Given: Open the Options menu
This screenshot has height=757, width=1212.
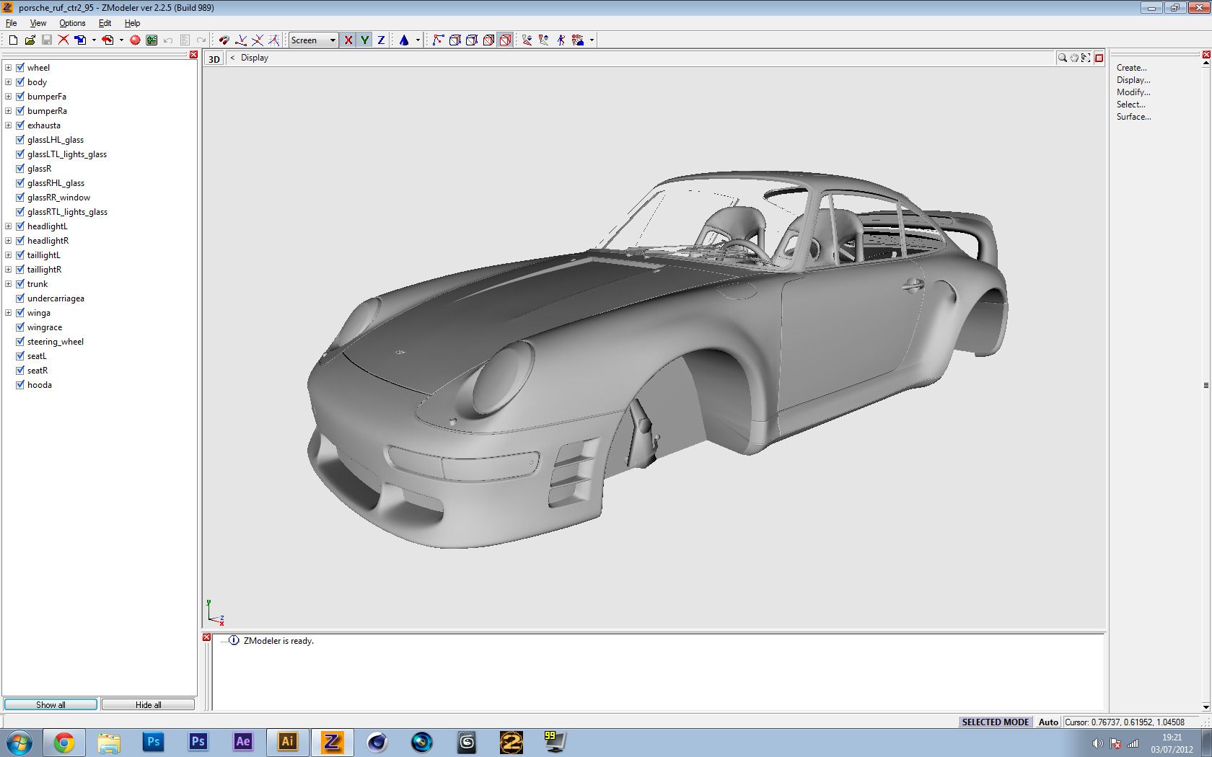Looking at the screenshot, I should coord(72,23).
